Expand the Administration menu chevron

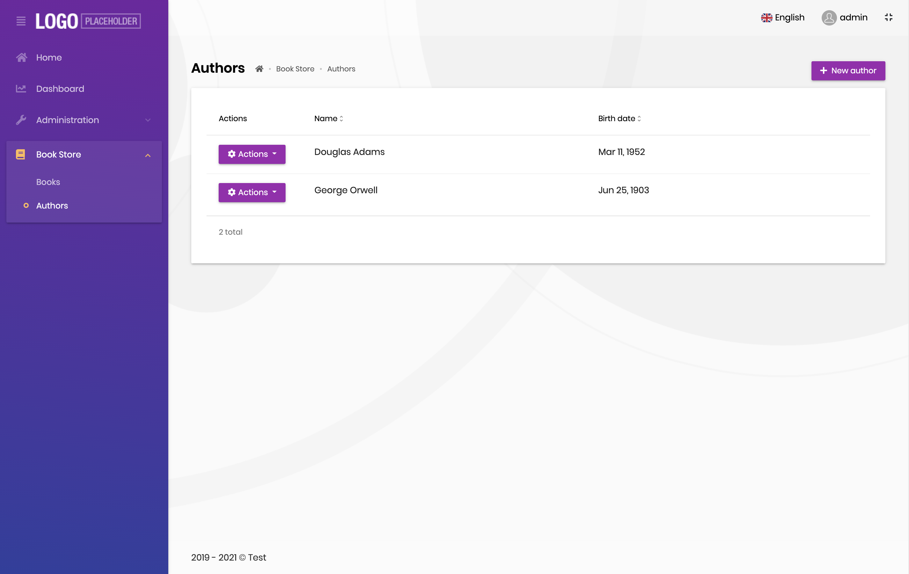tap(148, 120)
